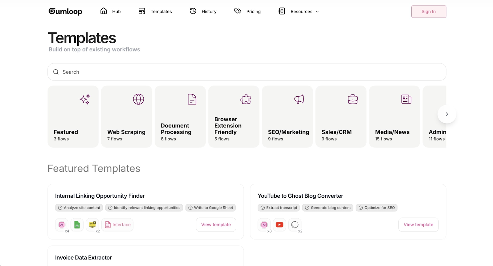Select the Web Scraping category text
Viewport: 493px width, 266px height.
126,132
